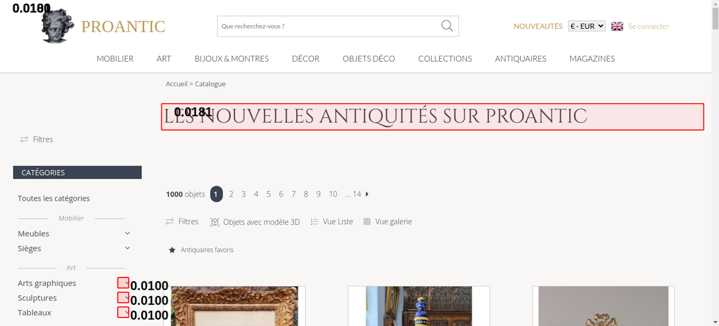Click the Se connecter link
The height and width of the screenshot is (326, 719).
coord(649,26)
